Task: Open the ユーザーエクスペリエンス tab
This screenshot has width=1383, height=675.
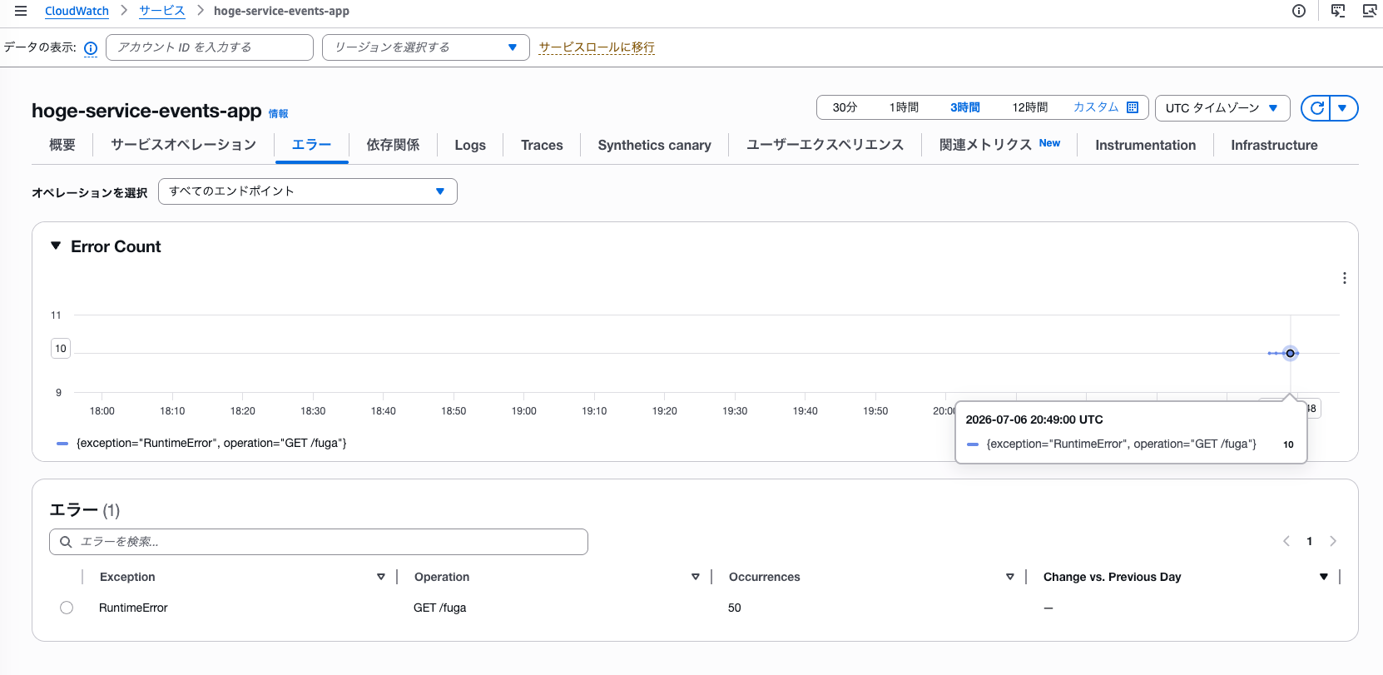Action: (x=825, y=145)
